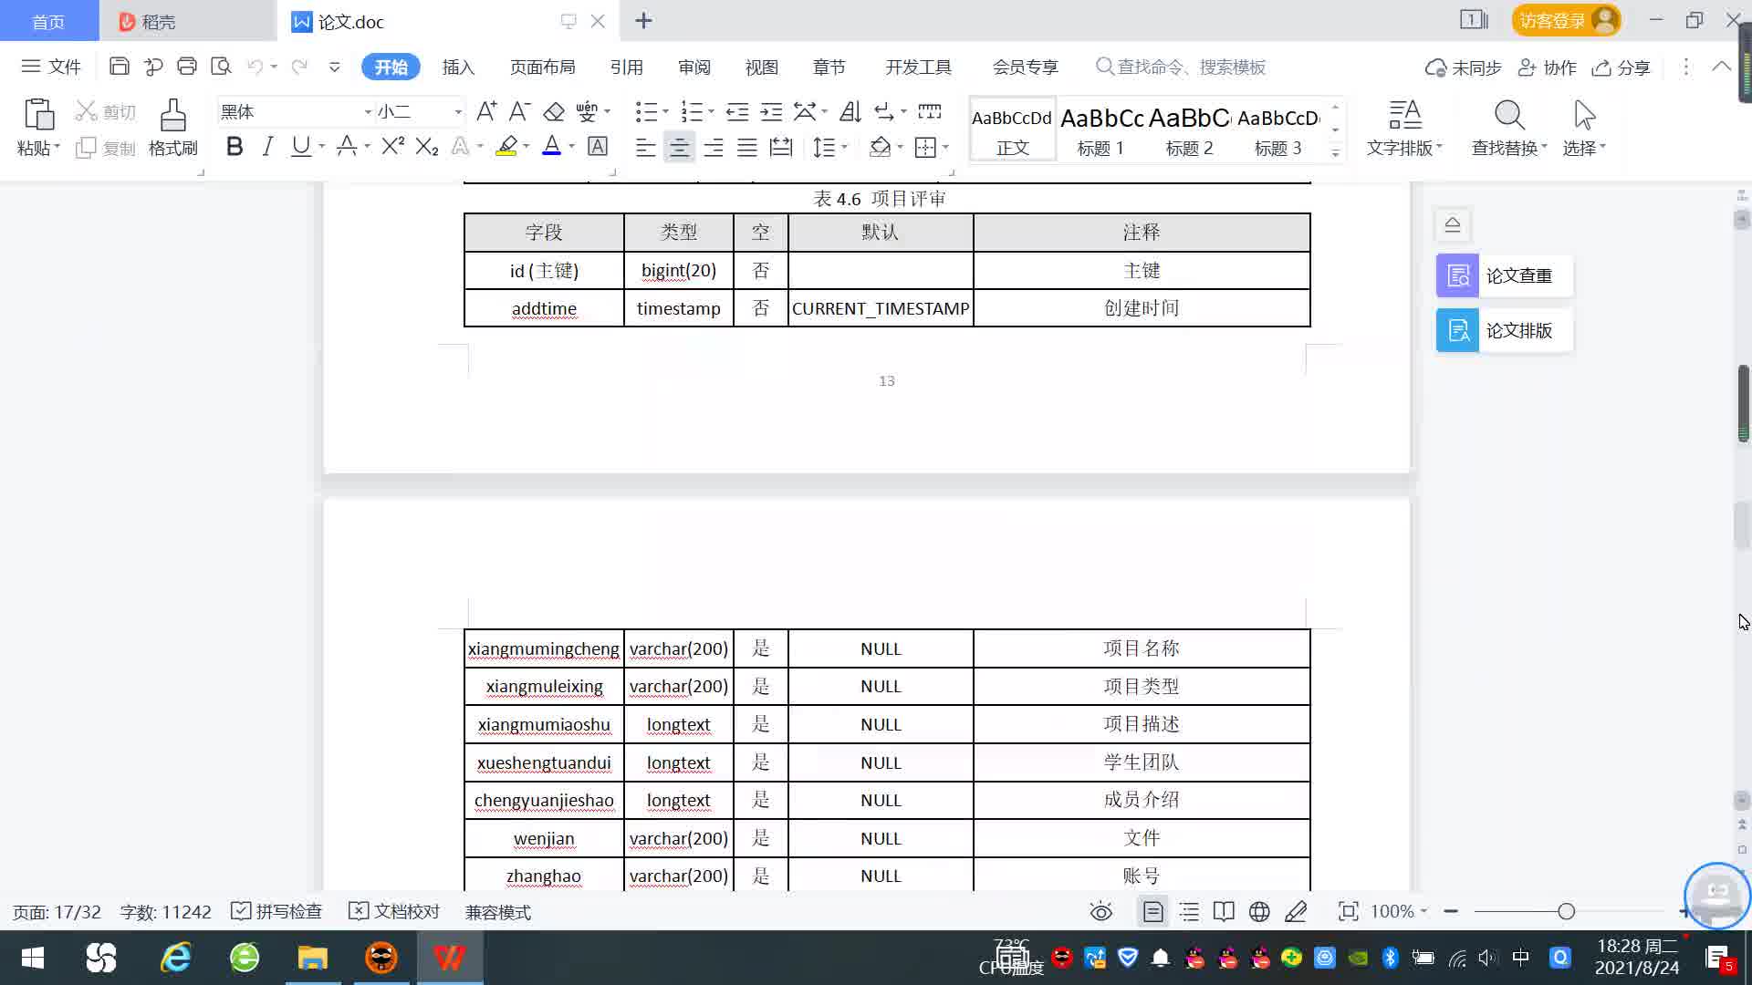Switch to Page Layout tab

542,67
